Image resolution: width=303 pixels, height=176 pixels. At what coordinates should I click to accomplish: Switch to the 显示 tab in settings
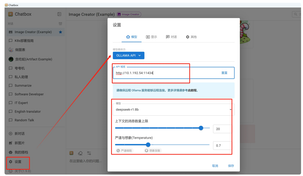pyautogui.click(x=152, y=37)
